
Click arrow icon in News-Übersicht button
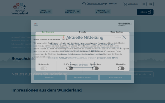click(x=150, y=74)
